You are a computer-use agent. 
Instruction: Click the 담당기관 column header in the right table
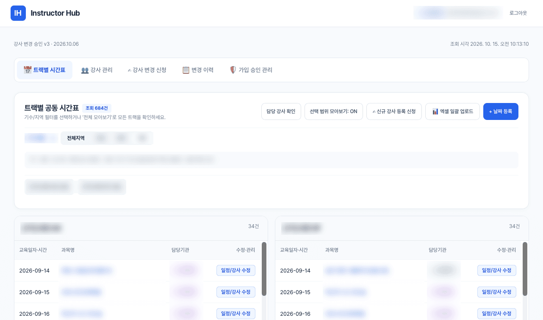(438, 250)
